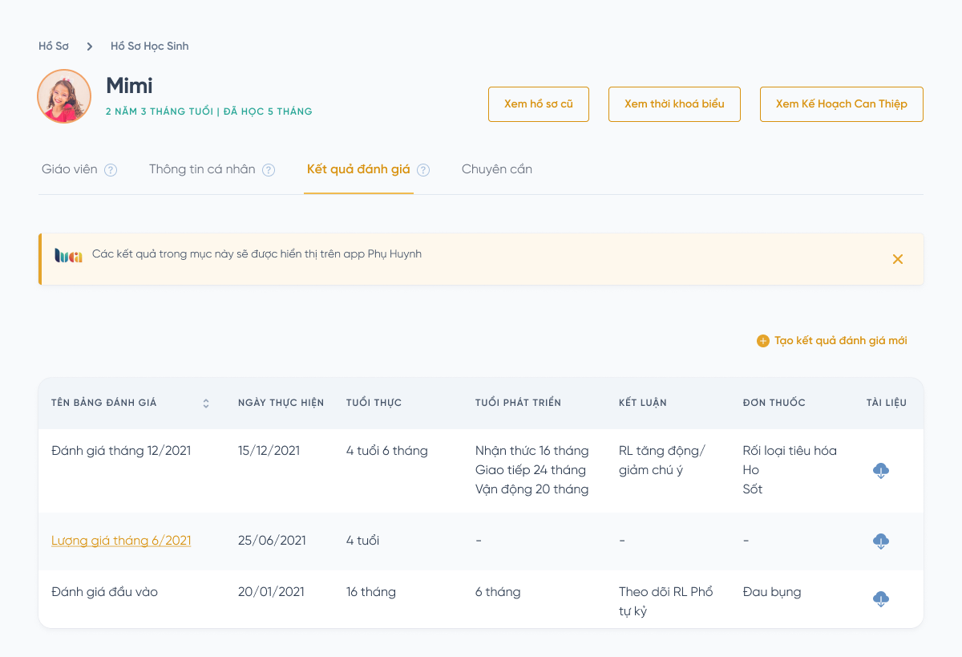Click Mimi's profile avatar photo
This screenshot has width=962, height=657.
pyautogui.click(x=64, y=96)
